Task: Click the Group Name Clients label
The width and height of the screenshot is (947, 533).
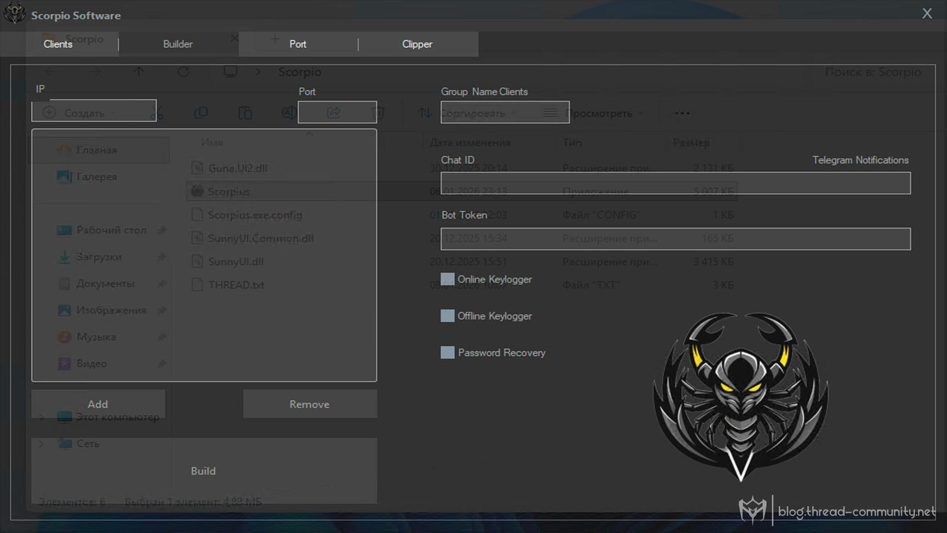Action: (x=484, y=92)
